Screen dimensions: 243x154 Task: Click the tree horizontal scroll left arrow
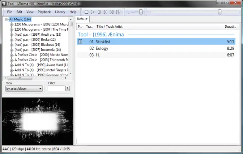(5, 78)
